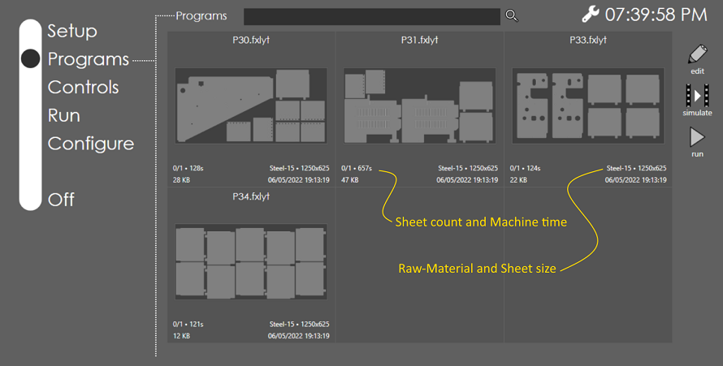Click the Programs menu entry

88,59
